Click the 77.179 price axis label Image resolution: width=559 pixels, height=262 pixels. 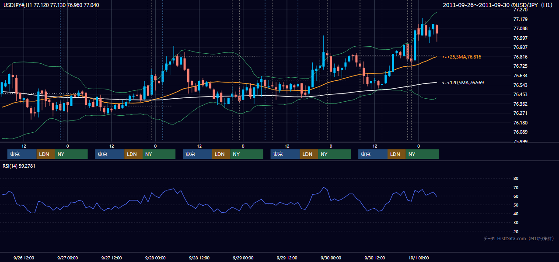(520, 19)
